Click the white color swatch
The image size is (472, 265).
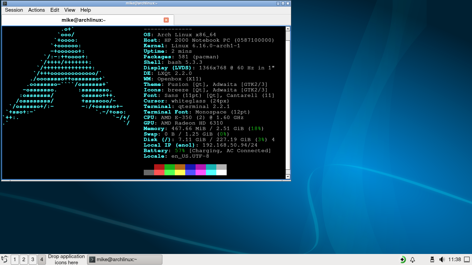[x=221, y=173]
